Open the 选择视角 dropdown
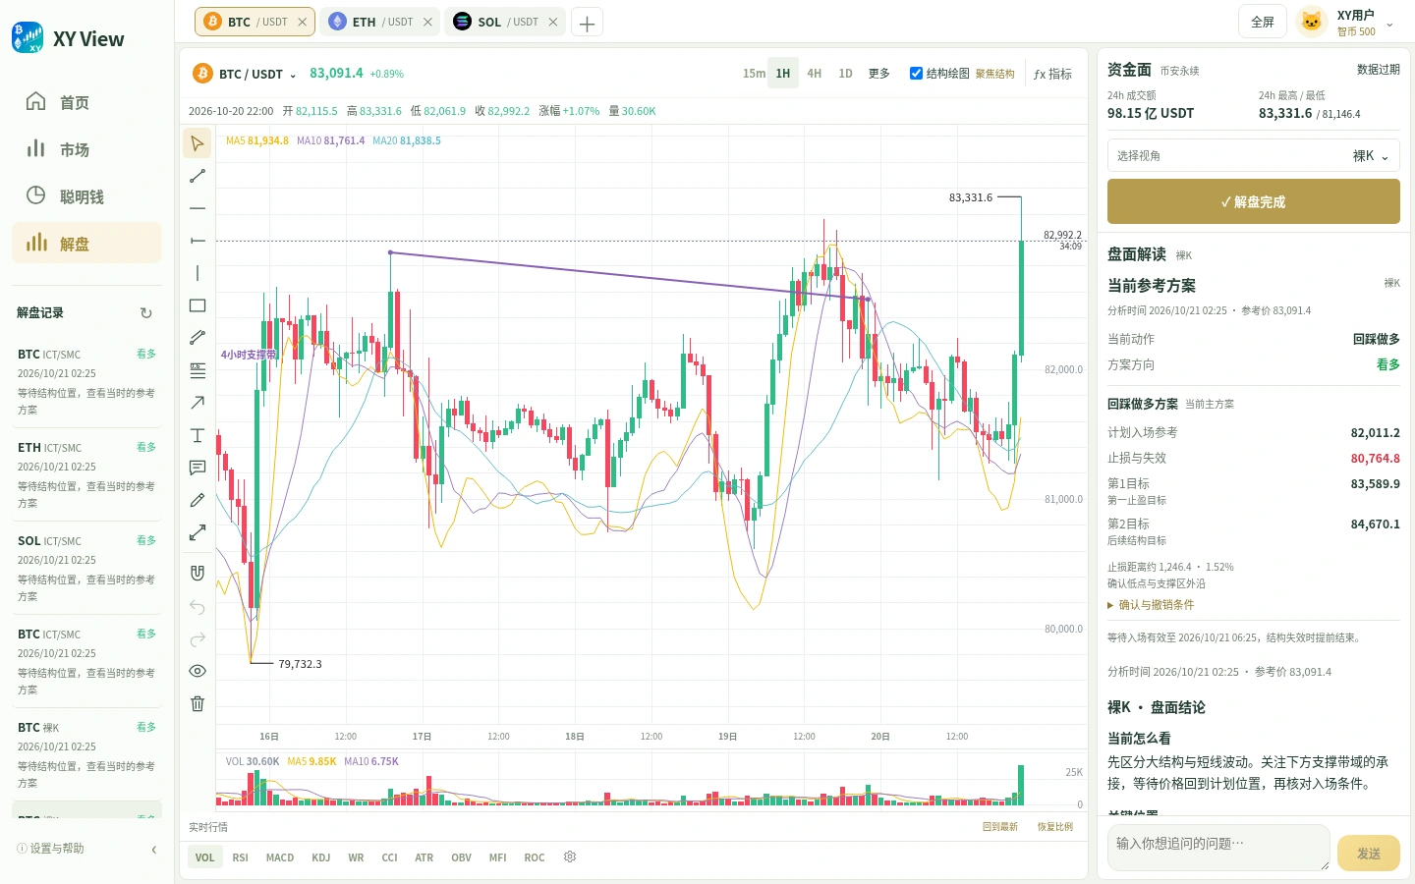This screenshot has width=1415, height=884. coord(1253,156)
